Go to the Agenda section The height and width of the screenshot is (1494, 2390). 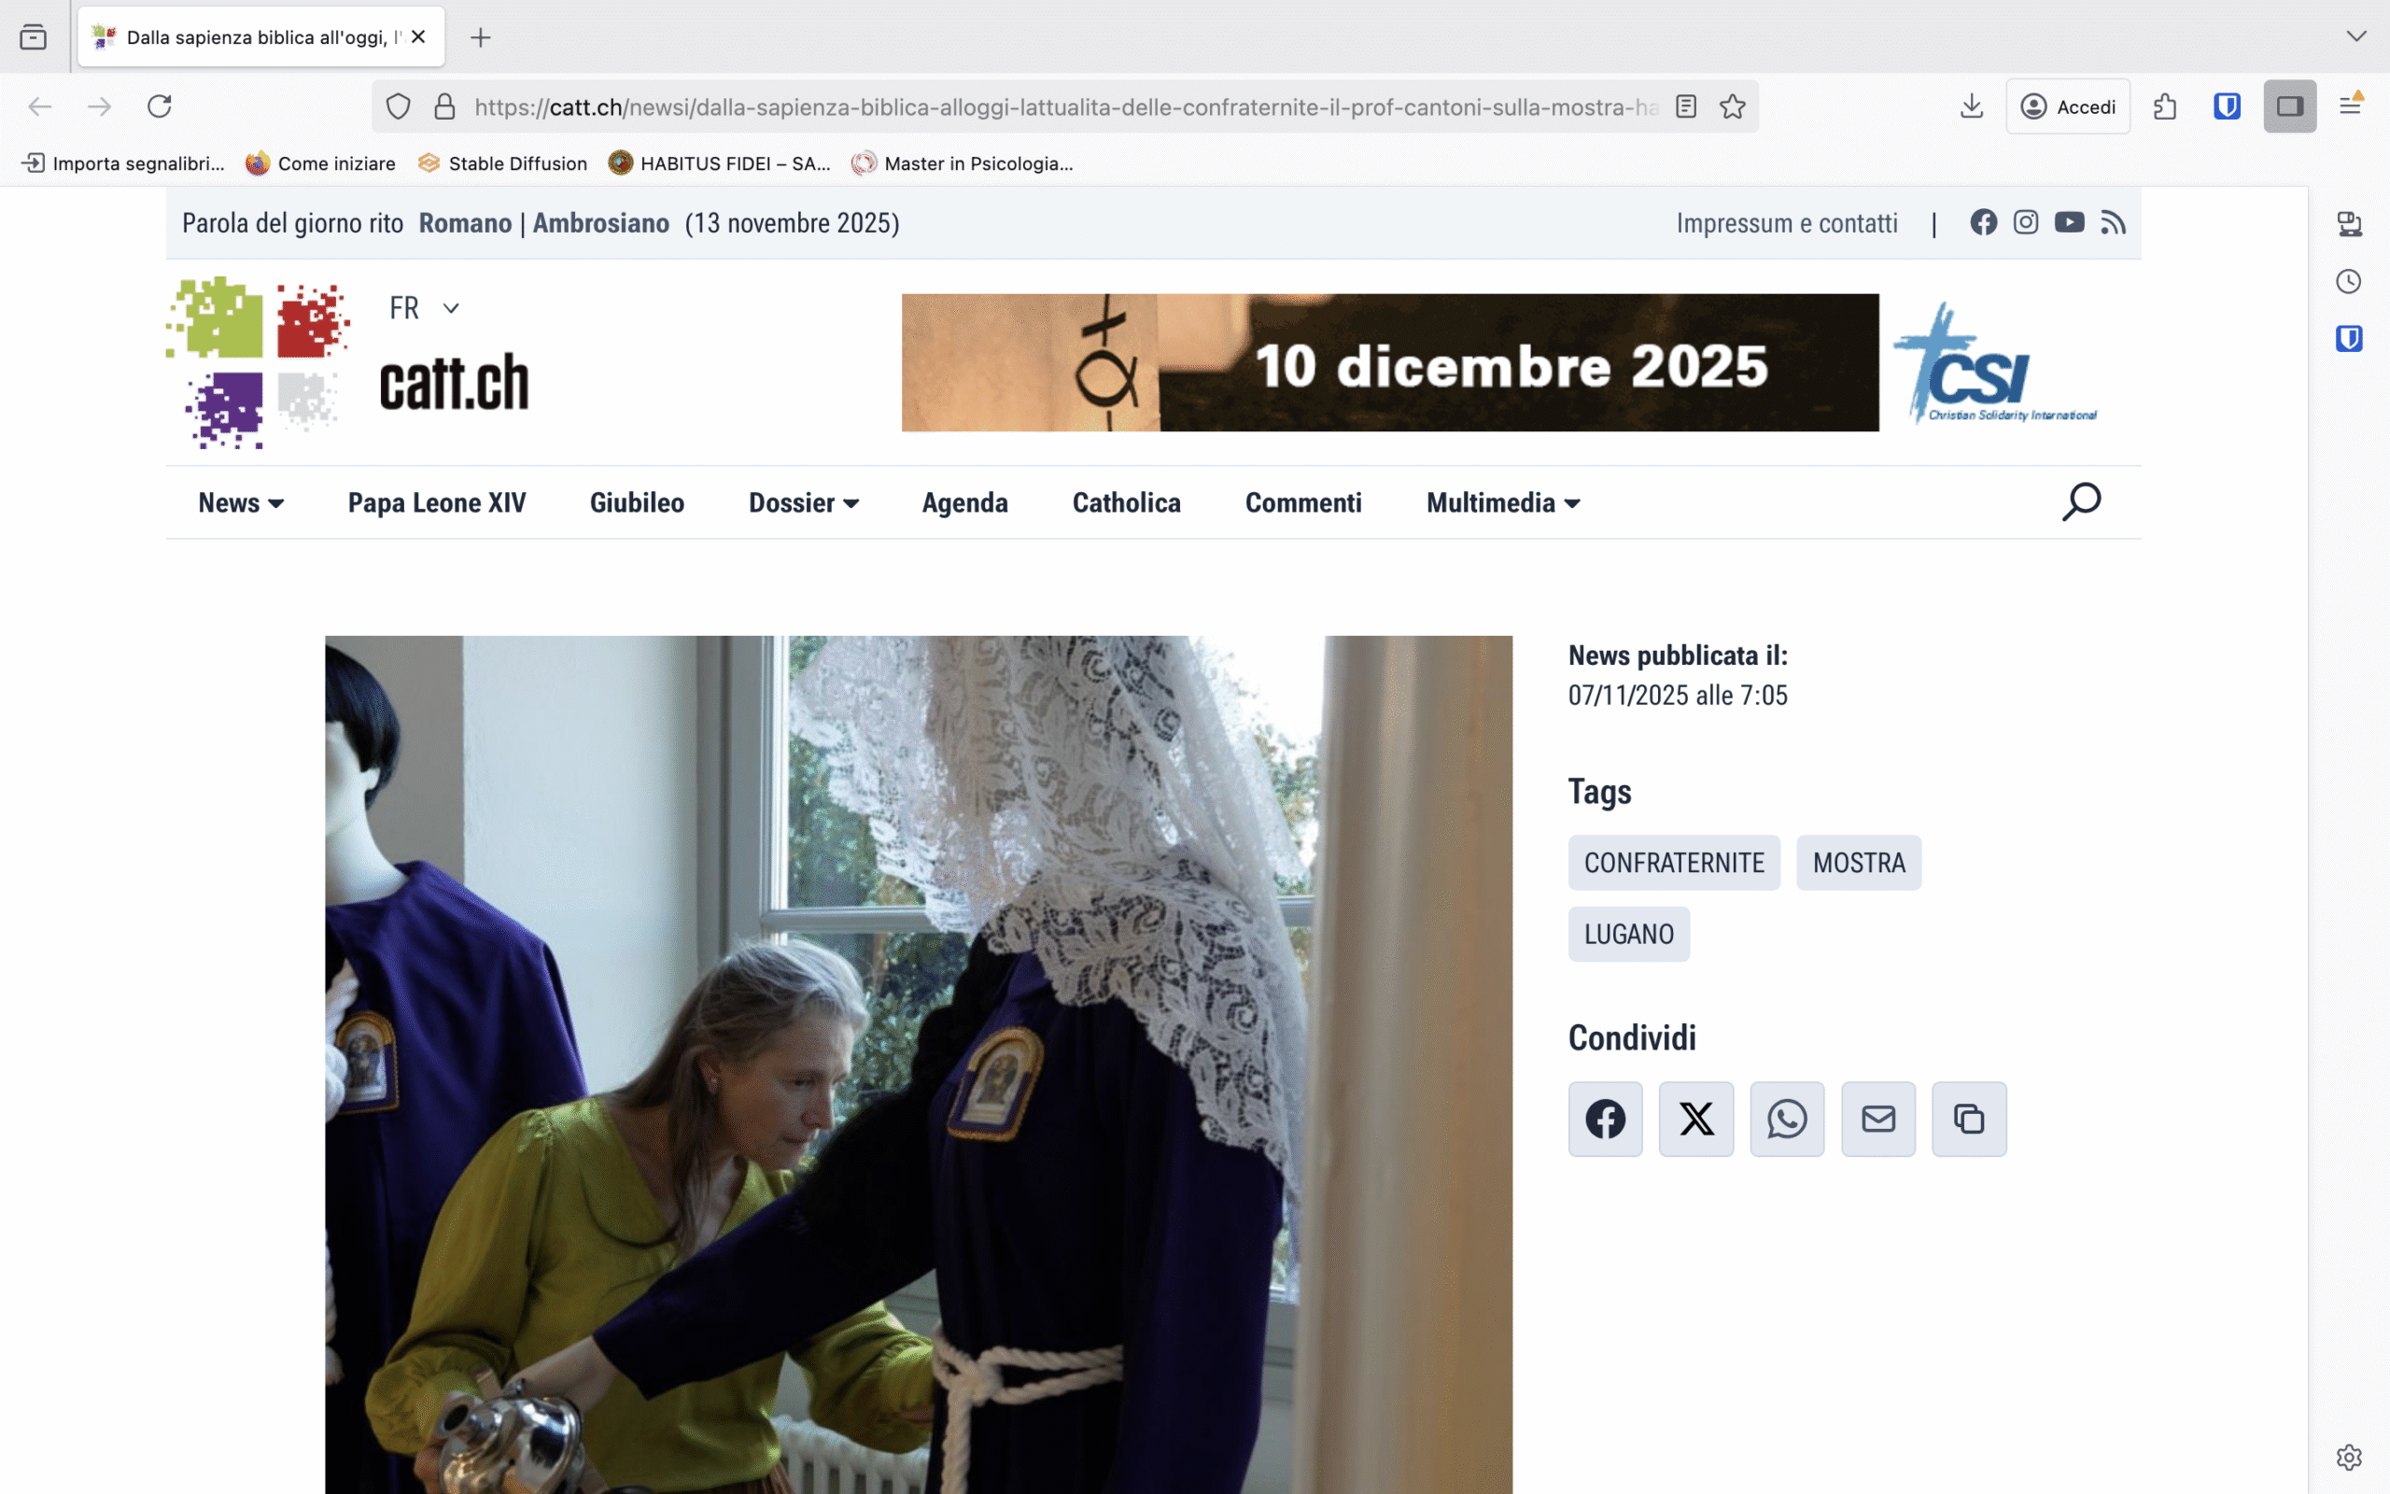coord(963,503)
